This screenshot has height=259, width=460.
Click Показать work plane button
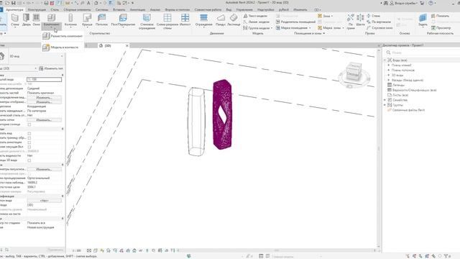point(440,16)
